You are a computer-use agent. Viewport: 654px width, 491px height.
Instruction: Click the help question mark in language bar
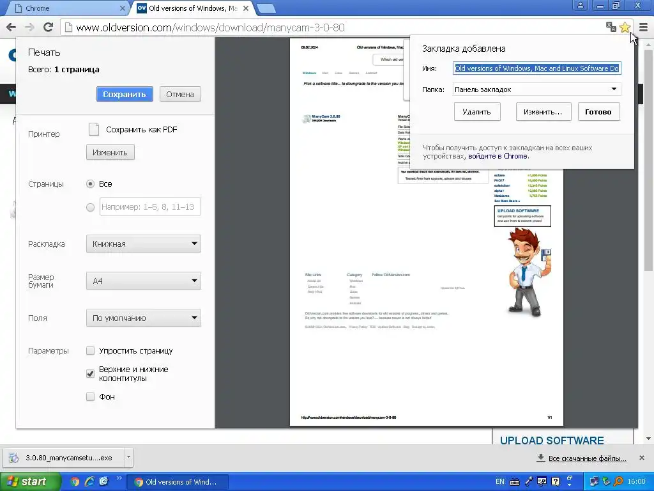(555, 482)
